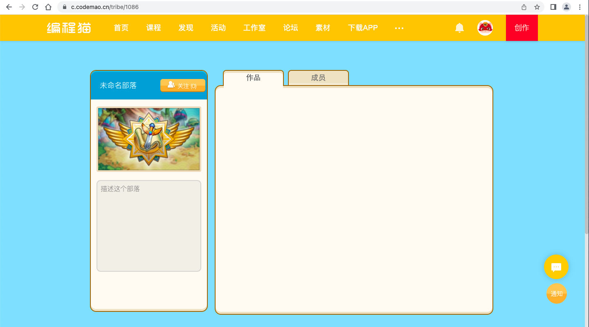Click the 下载APP link
This screenshot has width=589, height=327.
(x=363, y=28)
